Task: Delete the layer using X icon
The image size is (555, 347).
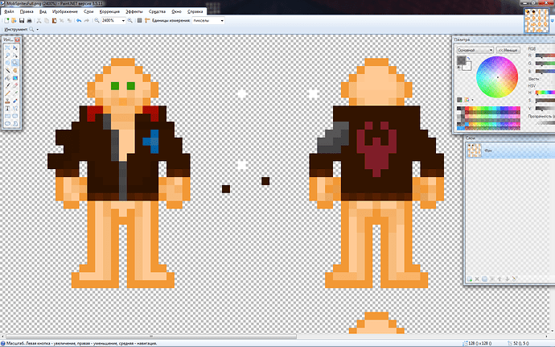Action: point(477,279)
